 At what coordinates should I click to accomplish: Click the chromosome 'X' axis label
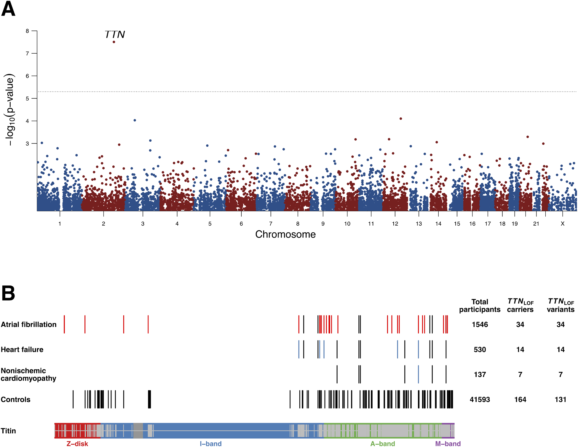tap(563, 224)
